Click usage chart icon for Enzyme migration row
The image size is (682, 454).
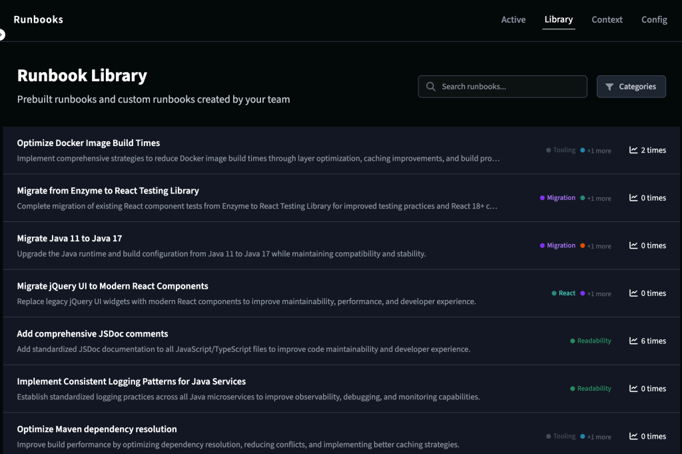(633, 198)
